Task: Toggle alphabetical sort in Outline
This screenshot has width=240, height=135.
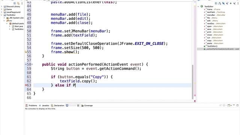Action: click(x=220, y=3)
